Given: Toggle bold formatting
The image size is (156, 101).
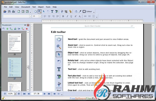Looking at the screenshot, I should click(x=63, y=16).
